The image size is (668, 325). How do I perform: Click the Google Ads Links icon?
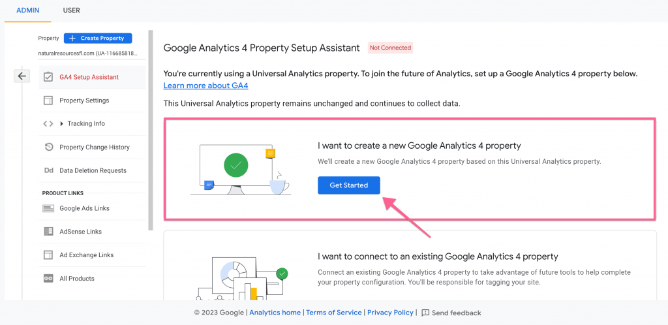coord(48,208)
